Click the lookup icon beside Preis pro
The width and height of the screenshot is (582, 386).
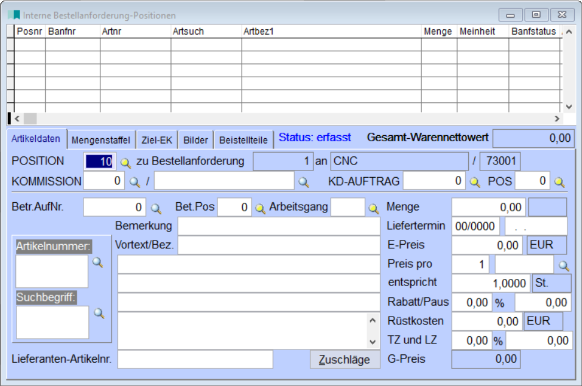(564, 265)
